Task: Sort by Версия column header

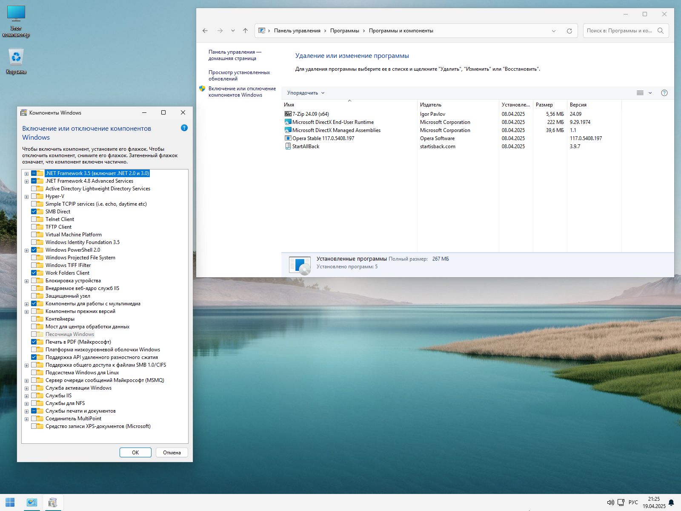Action: tap(594, 104)
